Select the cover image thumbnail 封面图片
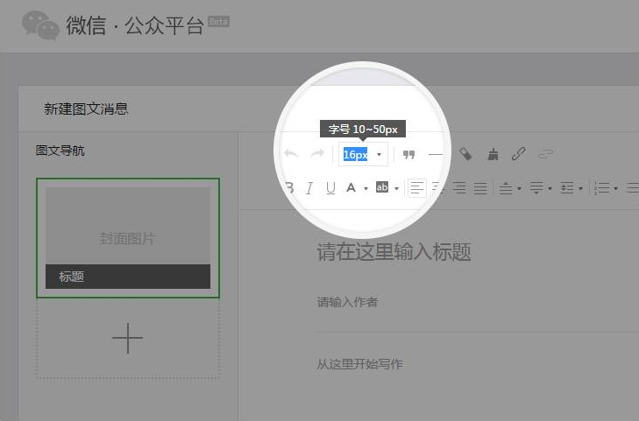 pyautogui.click(x=127, y=226)
